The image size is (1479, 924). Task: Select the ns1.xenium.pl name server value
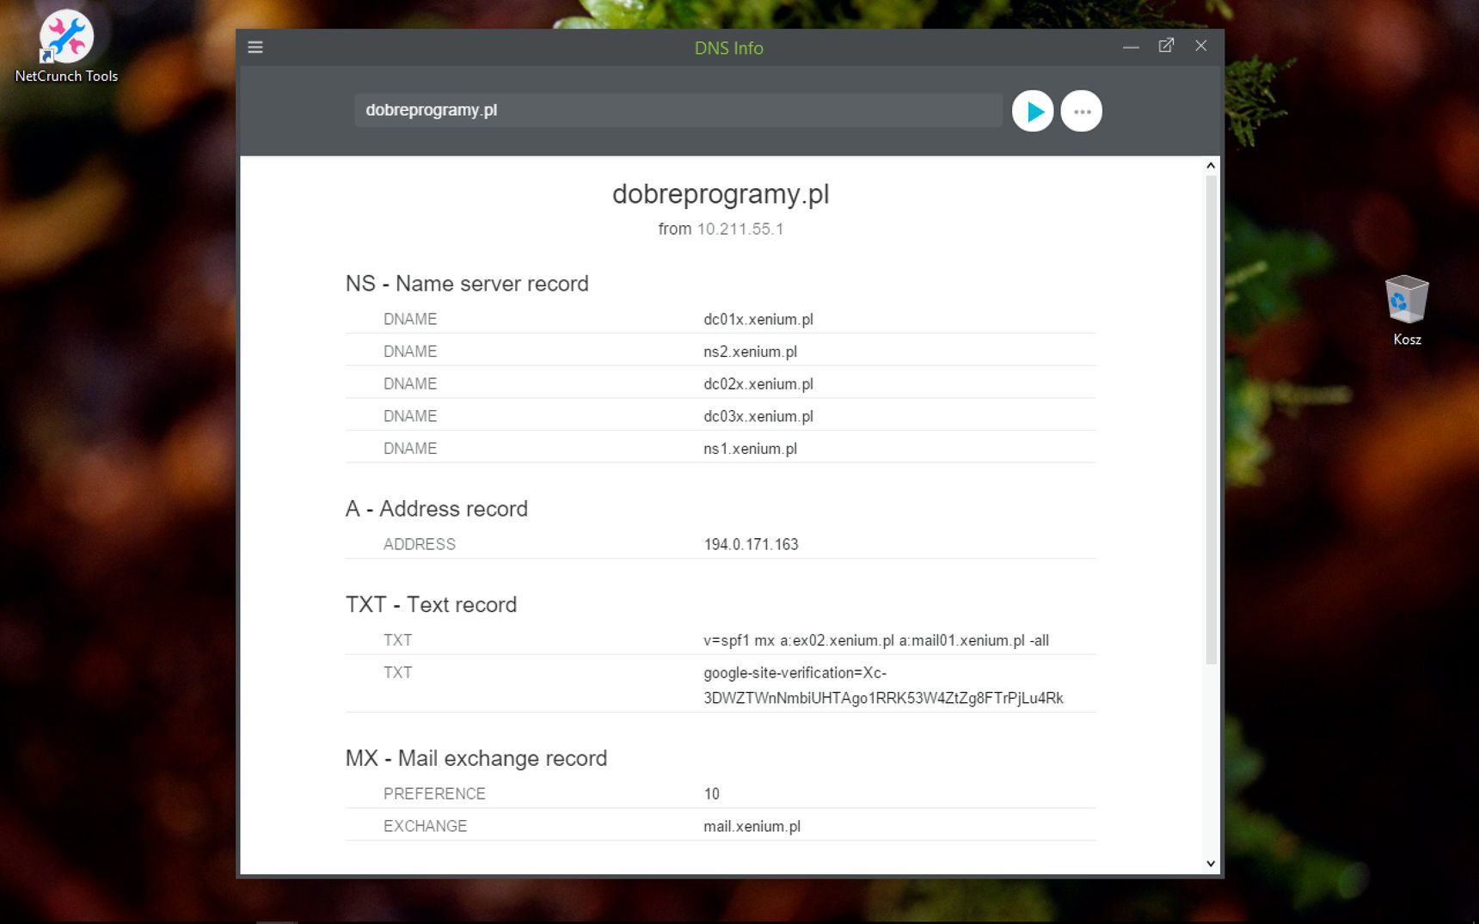(x=750, y=449)
